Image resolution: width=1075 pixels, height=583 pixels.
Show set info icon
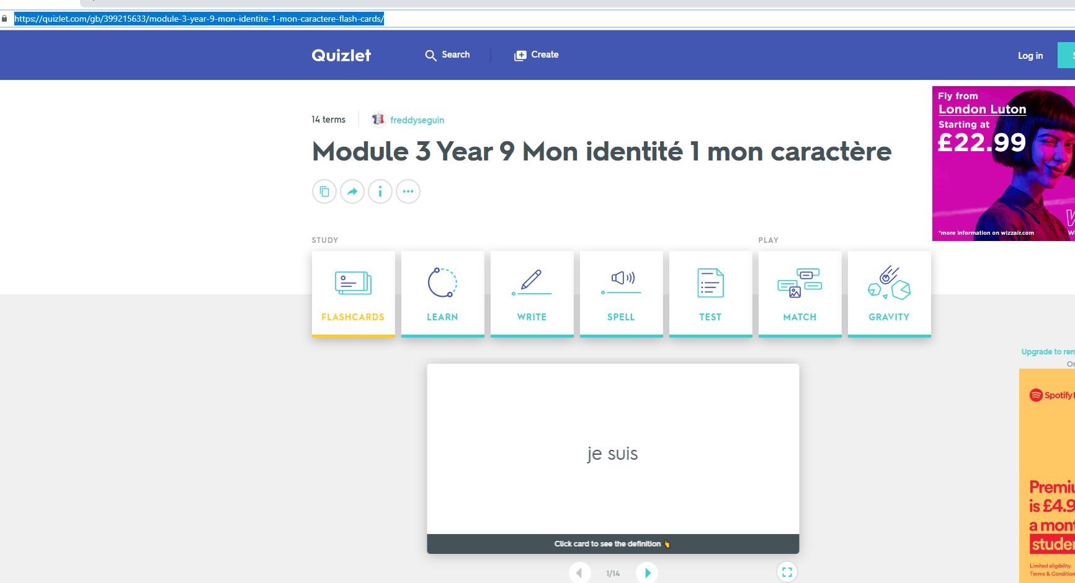click(x=380, y=191)
